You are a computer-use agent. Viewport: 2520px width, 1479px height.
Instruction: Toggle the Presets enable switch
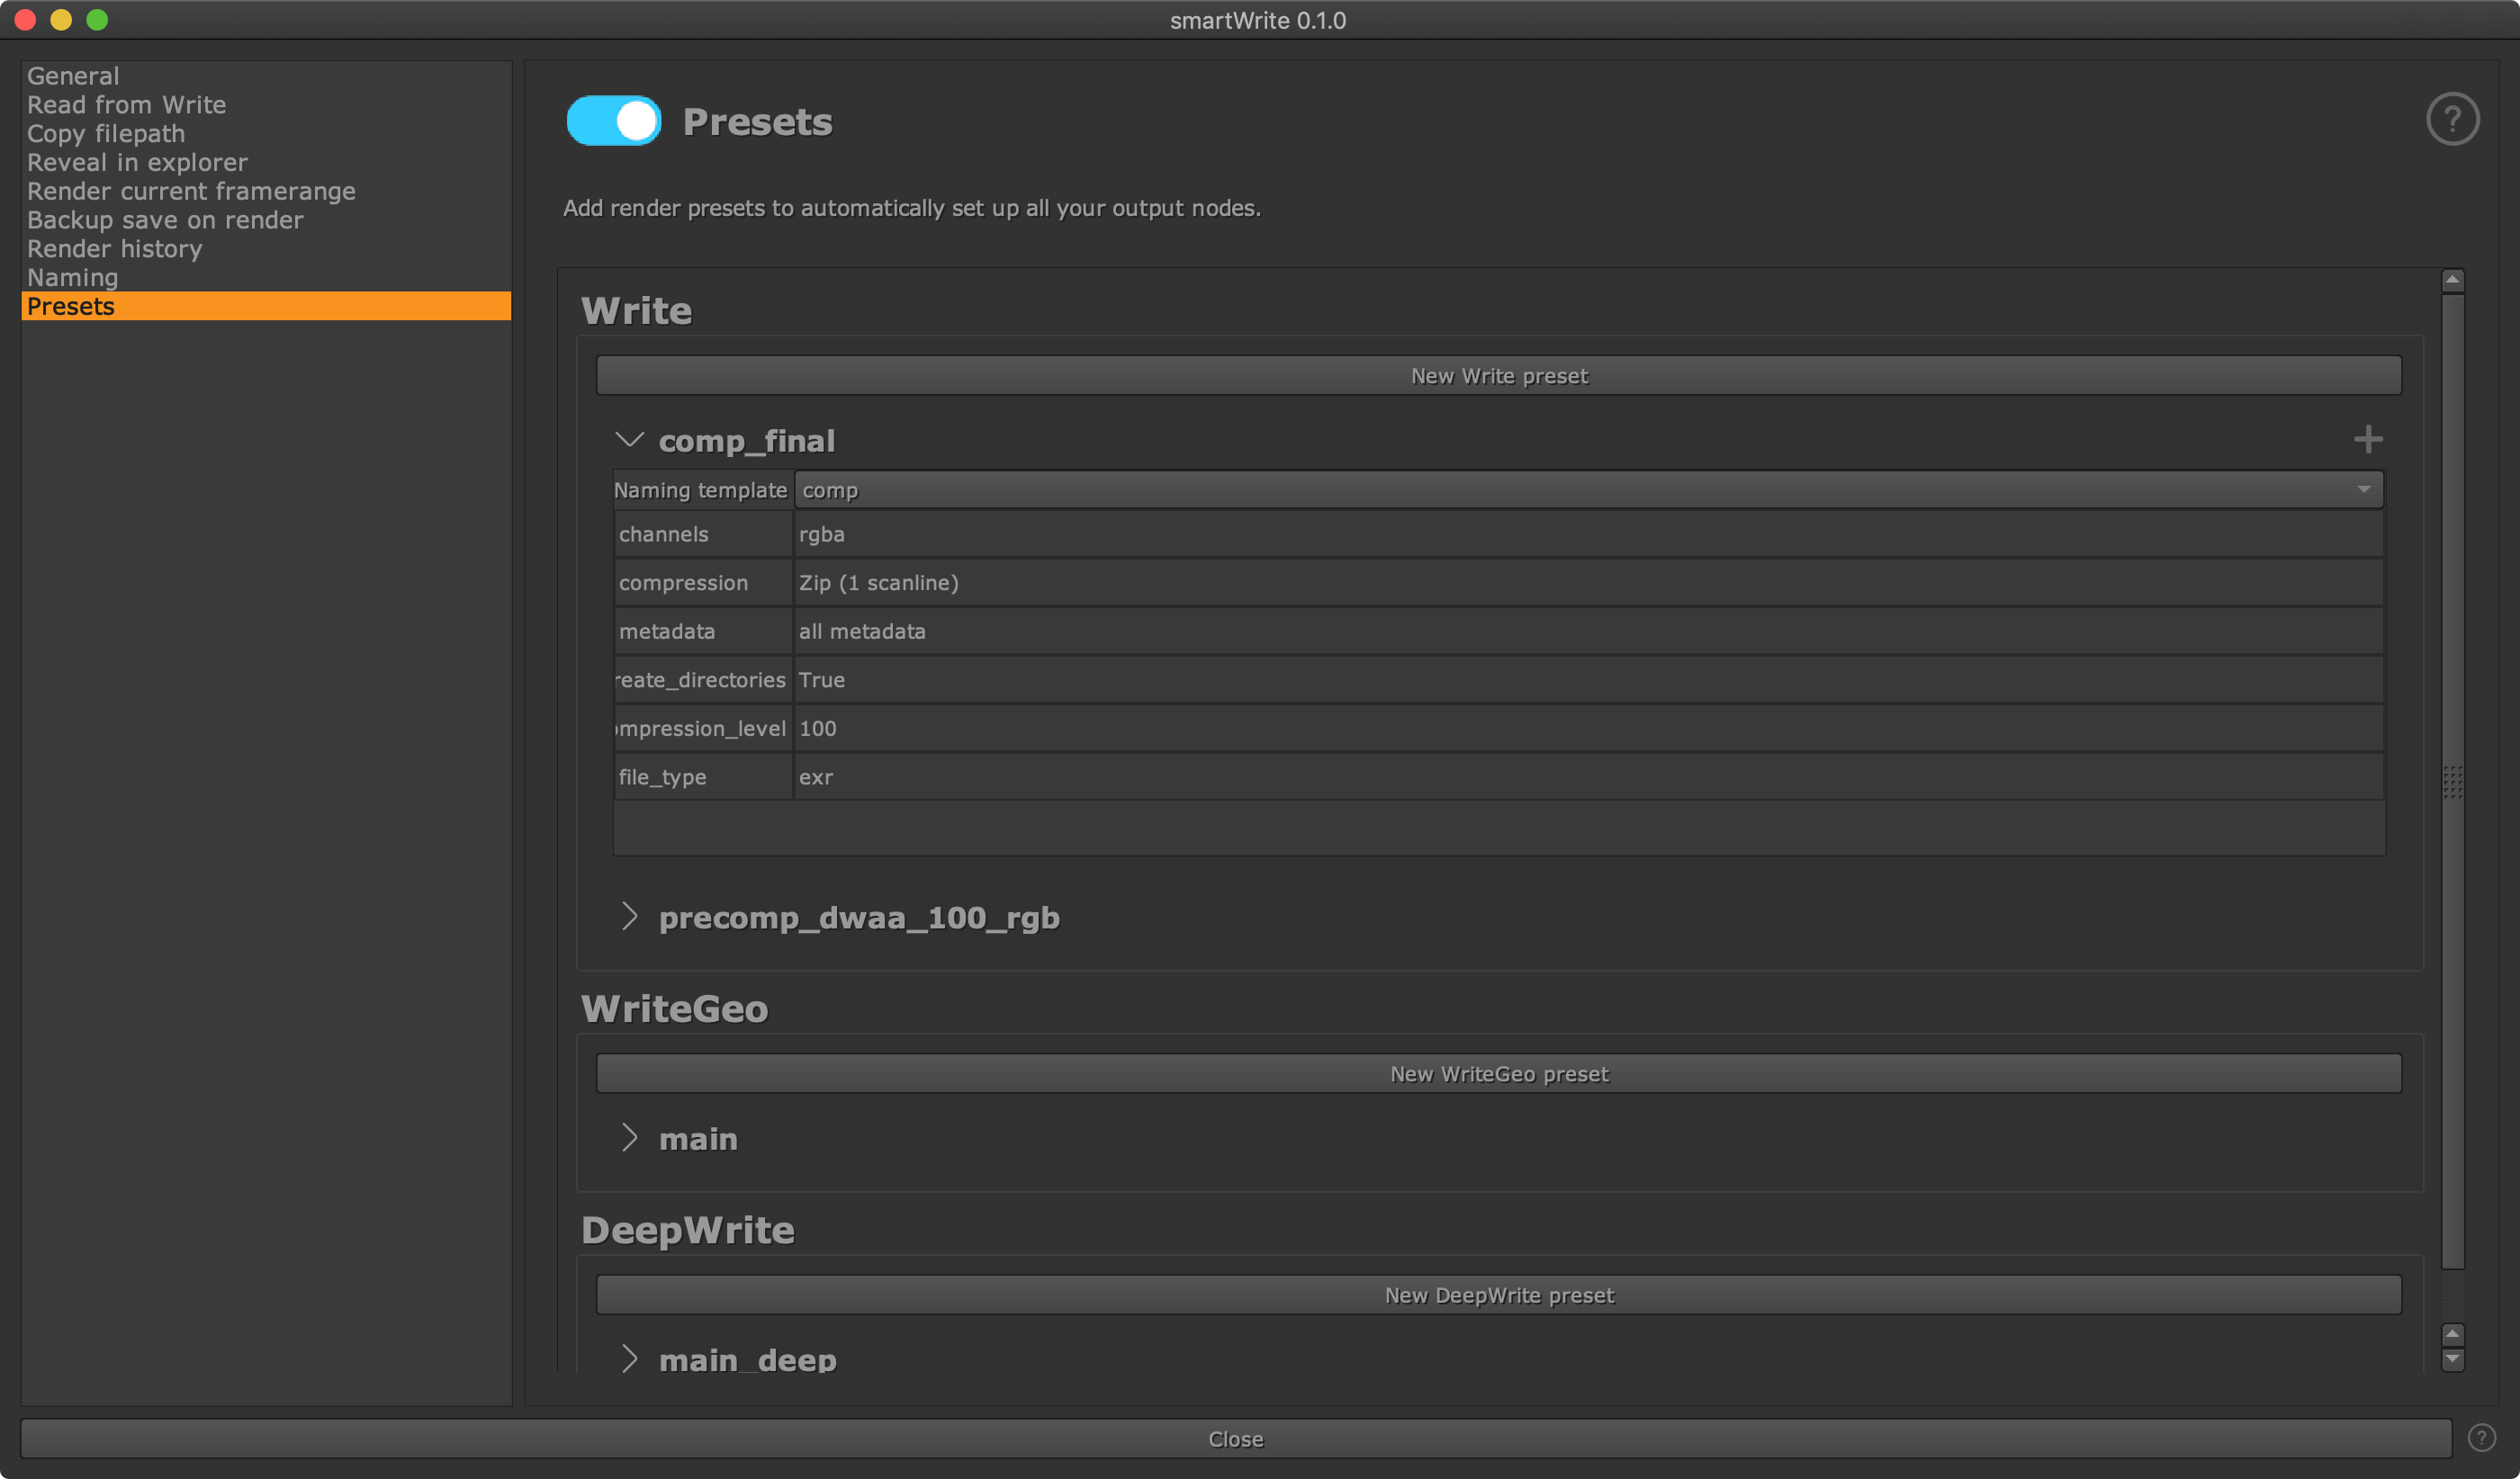click(x=613, y=121)
